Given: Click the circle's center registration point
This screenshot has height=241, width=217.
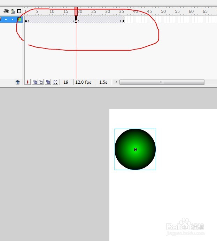Looking at the screenshot, I should (135, 149).
